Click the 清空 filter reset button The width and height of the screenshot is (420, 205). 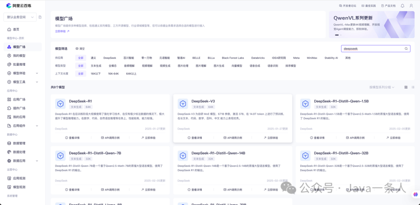click(80, 49)
